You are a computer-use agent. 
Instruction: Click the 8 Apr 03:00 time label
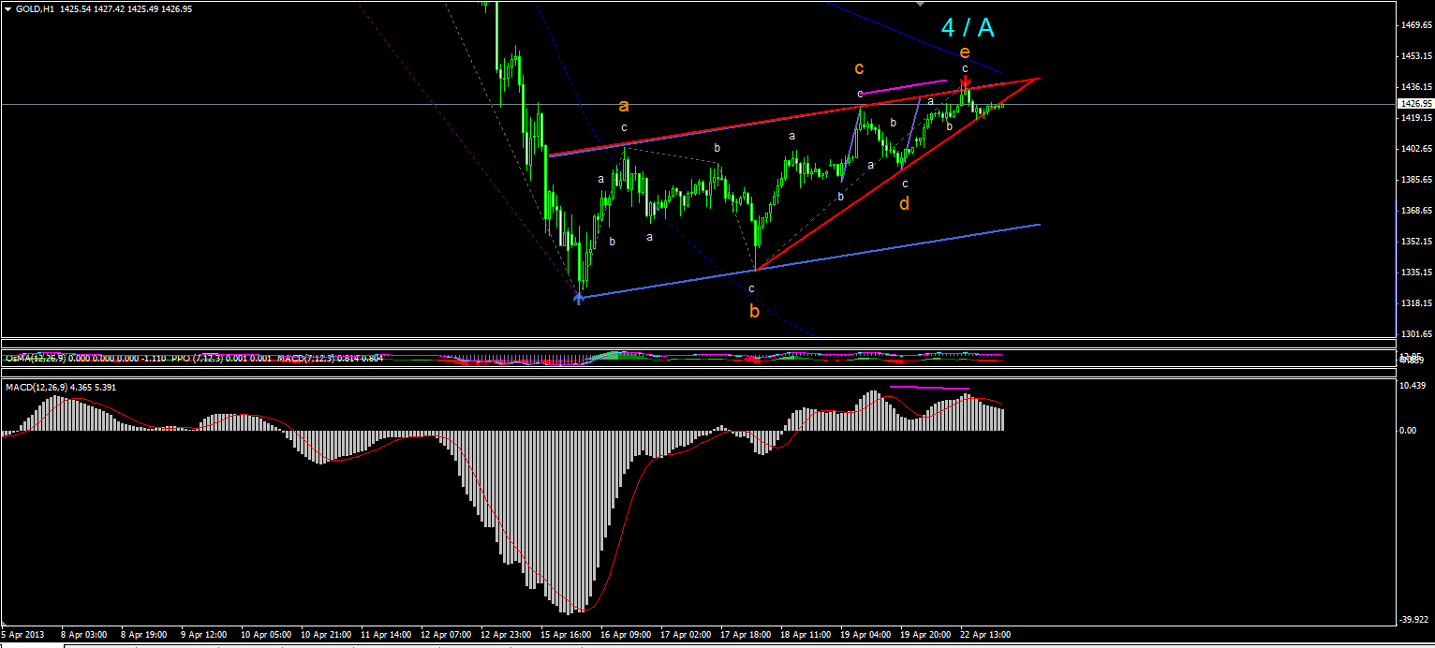click(82, 635)
